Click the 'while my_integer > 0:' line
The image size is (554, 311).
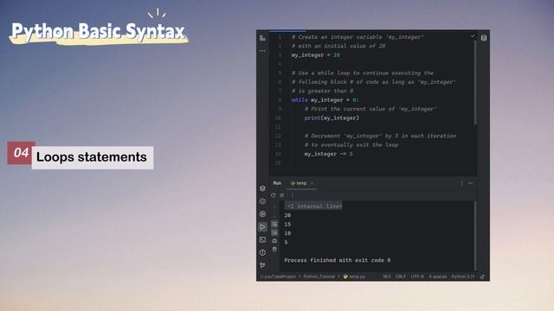click(x=325, y=100)
